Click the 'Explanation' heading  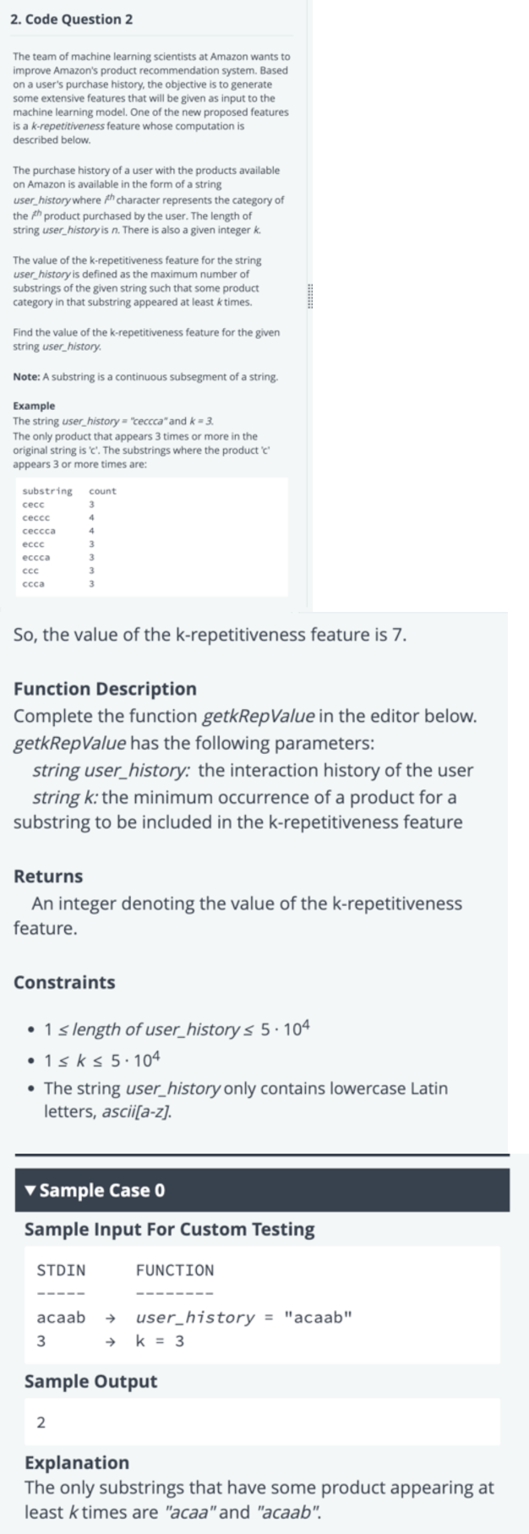(x=77, y=1462)
